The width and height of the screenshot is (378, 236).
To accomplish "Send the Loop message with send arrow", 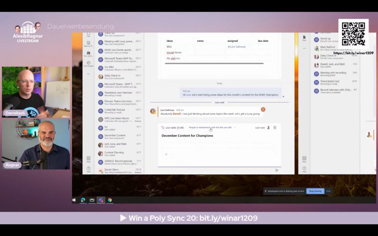I will [x=277, y=170].
